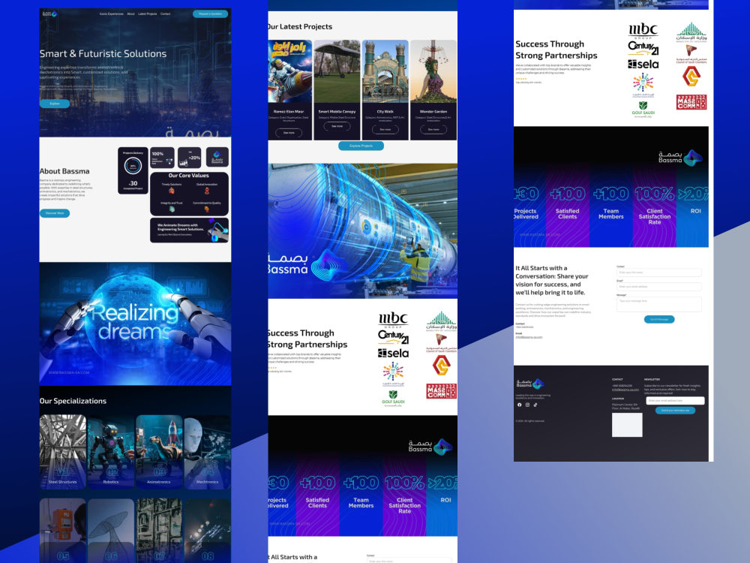Click the Send Message button
The image size is (750, 563).
click(659, 319)
